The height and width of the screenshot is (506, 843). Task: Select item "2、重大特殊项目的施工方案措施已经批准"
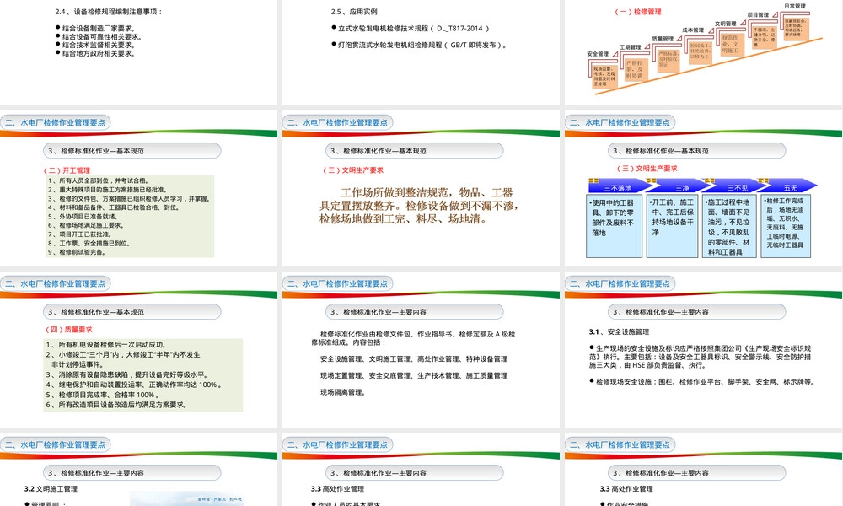point(108,190)
